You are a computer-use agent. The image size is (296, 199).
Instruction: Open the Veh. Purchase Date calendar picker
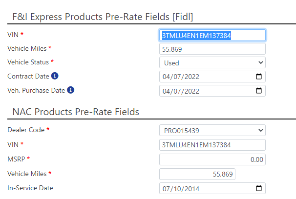[259, 91]
